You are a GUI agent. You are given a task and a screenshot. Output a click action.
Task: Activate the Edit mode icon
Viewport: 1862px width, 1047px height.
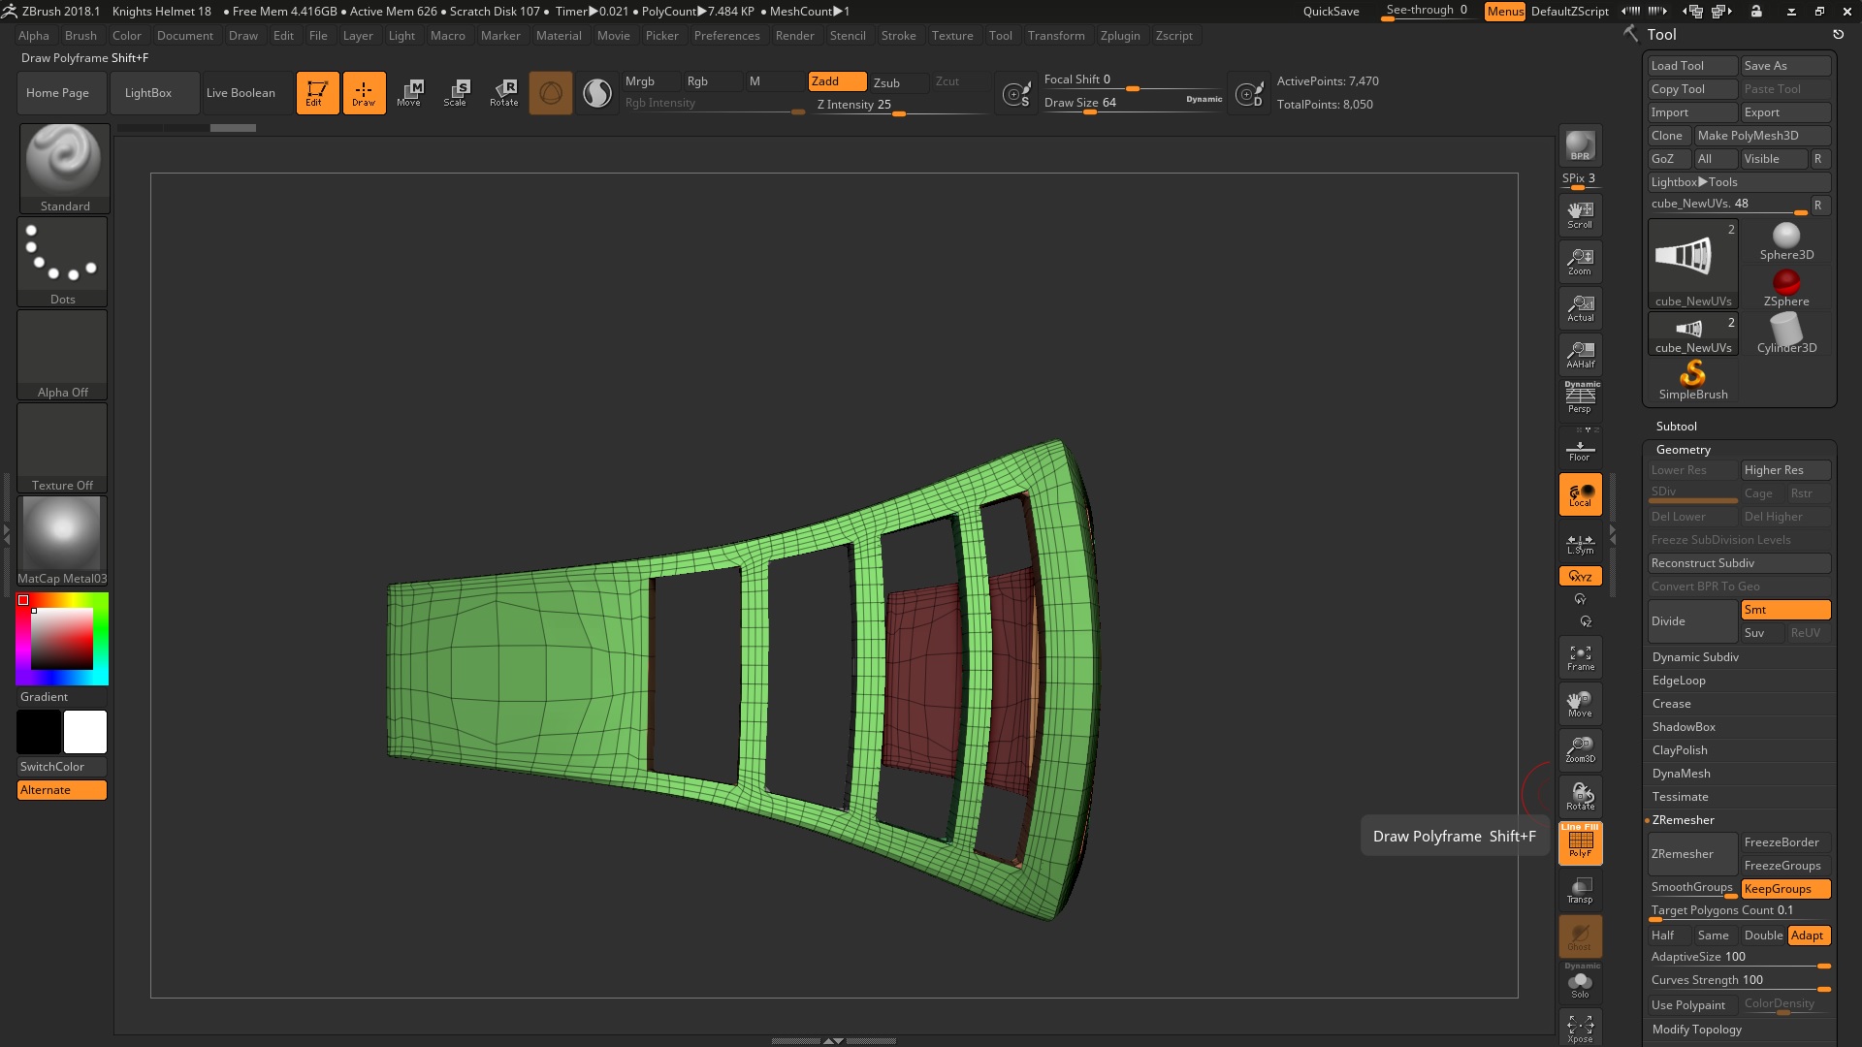(317, 93)
